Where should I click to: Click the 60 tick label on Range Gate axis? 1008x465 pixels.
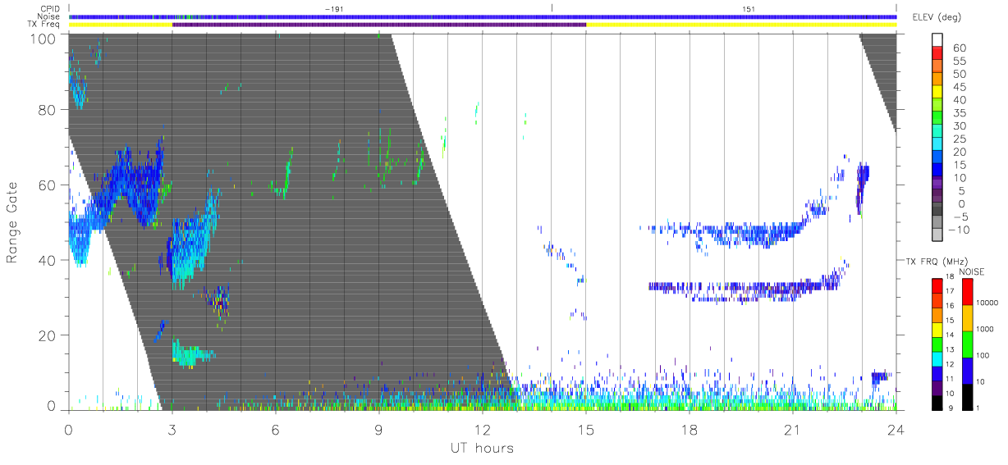[x=48, y=185]
